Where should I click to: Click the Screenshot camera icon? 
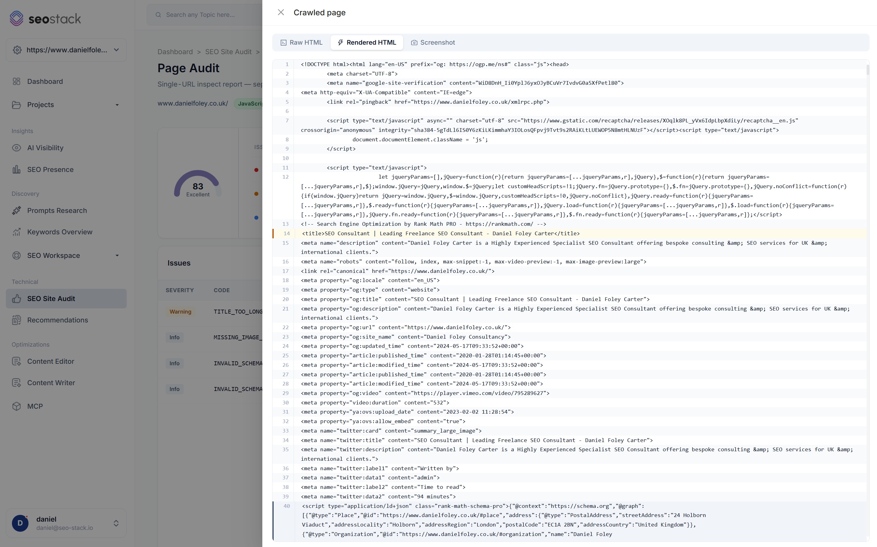pos(414,43)
